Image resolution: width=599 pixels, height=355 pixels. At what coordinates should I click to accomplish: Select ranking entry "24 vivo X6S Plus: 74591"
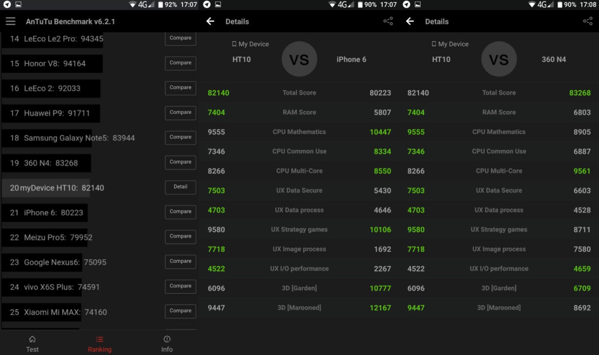55,287
